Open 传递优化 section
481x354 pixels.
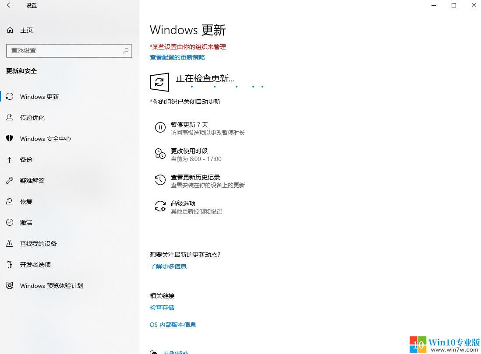(x=32, y=118)
